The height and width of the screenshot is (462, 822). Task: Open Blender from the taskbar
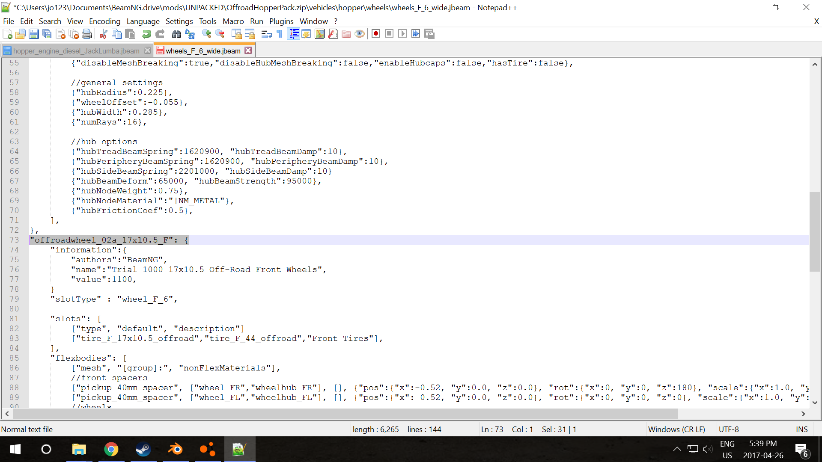pyautogui.click(x=175, y=449)
